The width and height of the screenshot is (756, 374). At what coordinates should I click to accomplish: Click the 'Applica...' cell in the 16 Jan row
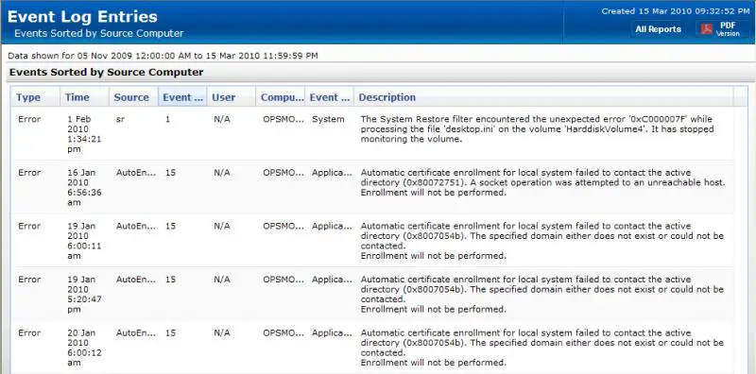pos(332,173)
